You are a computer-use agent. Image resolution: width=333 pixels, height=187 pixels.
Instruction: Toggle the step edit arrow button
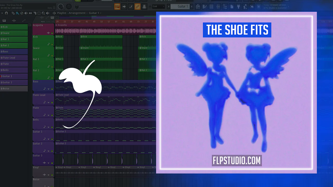click(124, 6)
